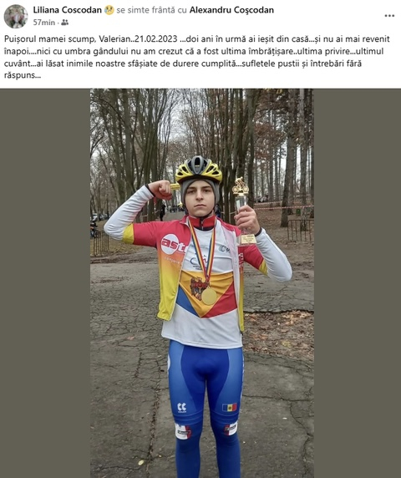This screenshot has height=478, width=401.
Task: Click the friends audience icon beside 57min
Action: pos(64,23)
